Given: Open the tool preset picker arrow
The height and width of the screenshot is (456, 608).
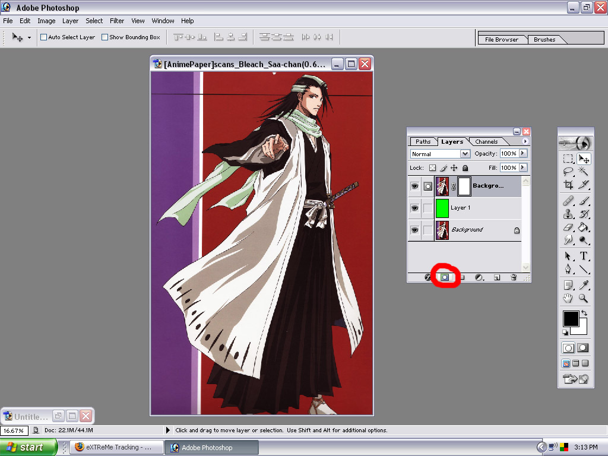Looking at the screenshot, I should tap(30, 37).
